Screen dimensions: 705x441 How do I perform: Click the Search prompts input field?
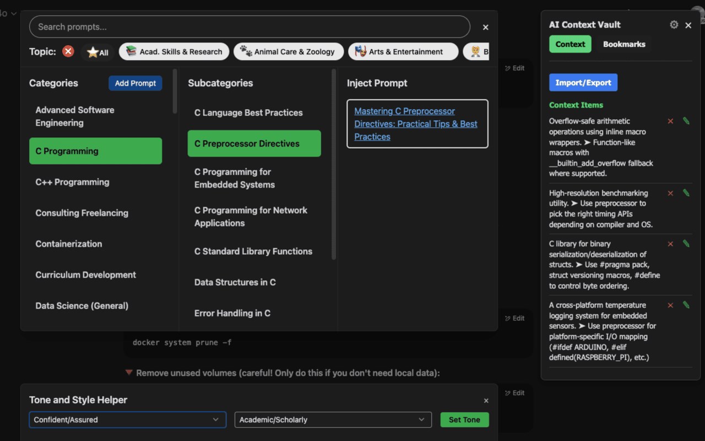[x=250, y=27]
